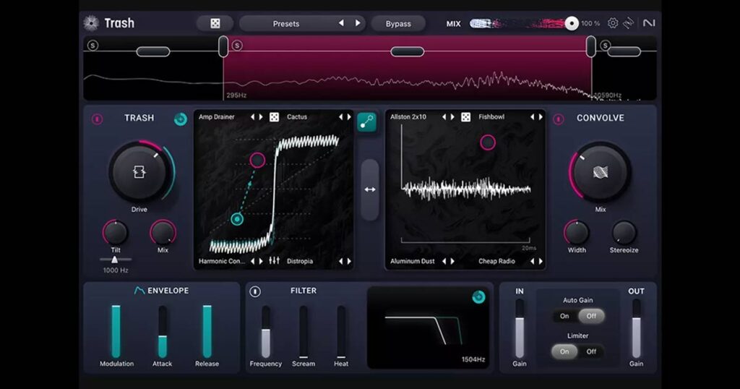Solo the mid band

[237, 46]
